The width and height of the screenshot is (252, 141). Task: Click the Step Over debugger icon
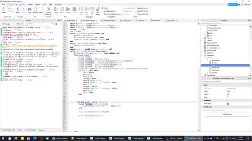pos(87,11)
